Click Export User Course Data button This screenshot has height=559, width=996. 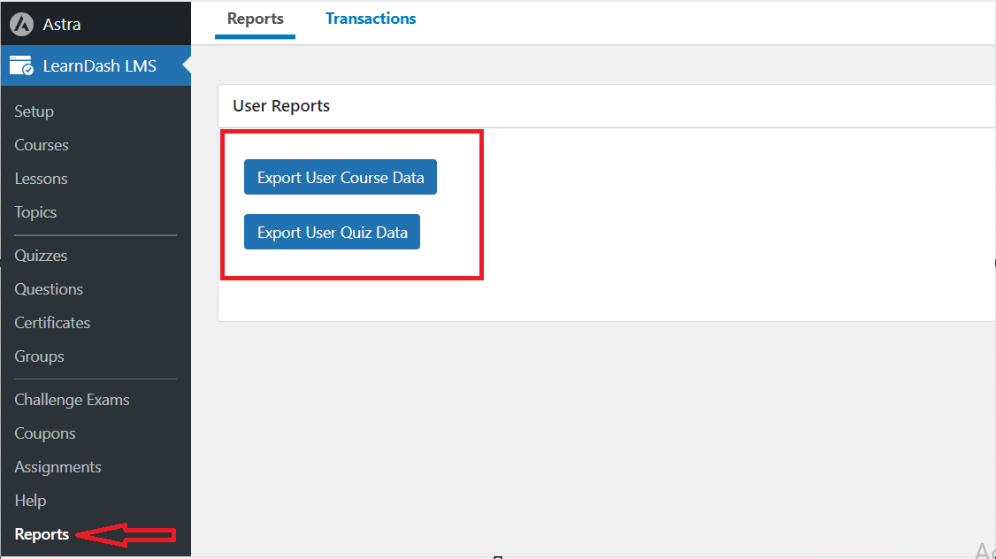(x=341, y=177)
